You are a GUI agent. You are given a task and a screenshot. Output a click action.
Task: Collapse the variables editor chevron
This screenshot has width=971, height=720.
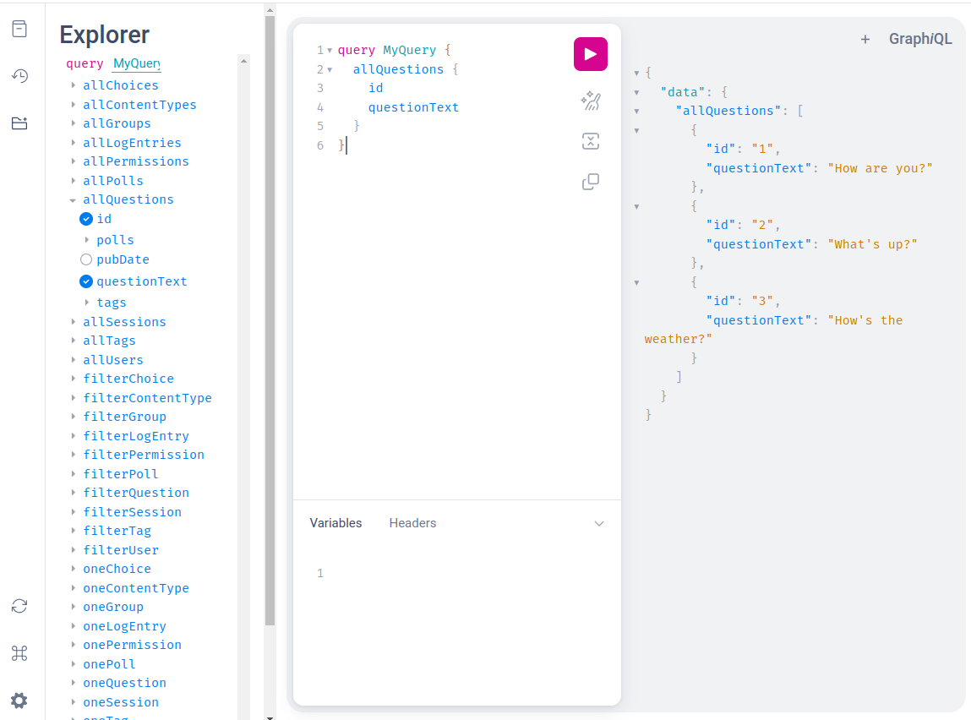pos(599,524)
